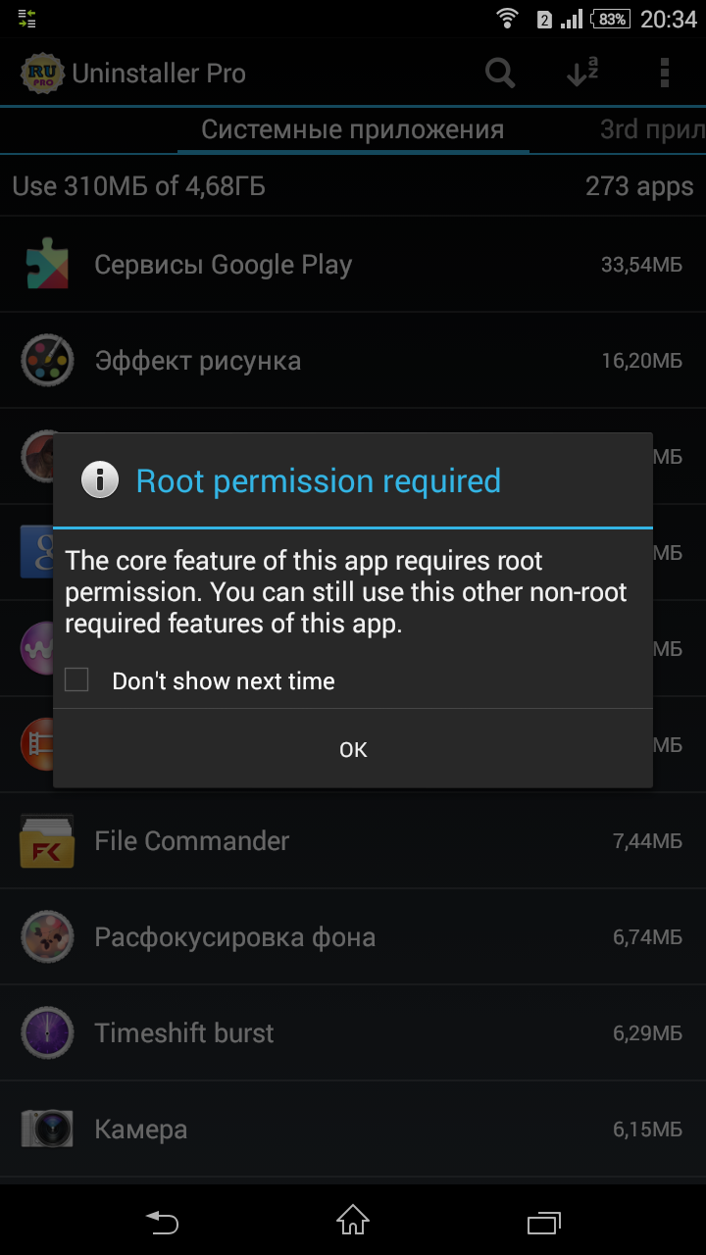Open the A-Z sort order icon
Screen dimensions: 706x1255
(582, 73)
